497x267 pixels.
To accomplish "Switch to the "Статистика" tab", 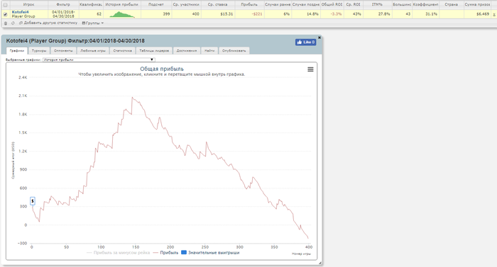I will pos(122,50).
